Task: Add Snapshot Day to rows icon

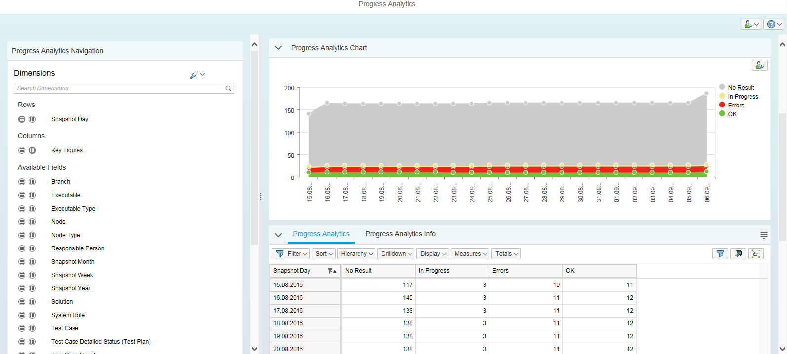Action: coord(22,119)
